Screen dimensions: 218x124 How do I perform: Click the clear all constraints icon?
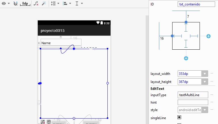point(36,4)
